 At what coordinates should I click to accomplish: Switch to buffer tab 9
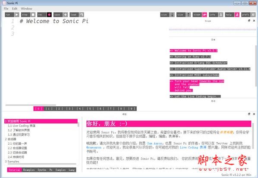132,108
